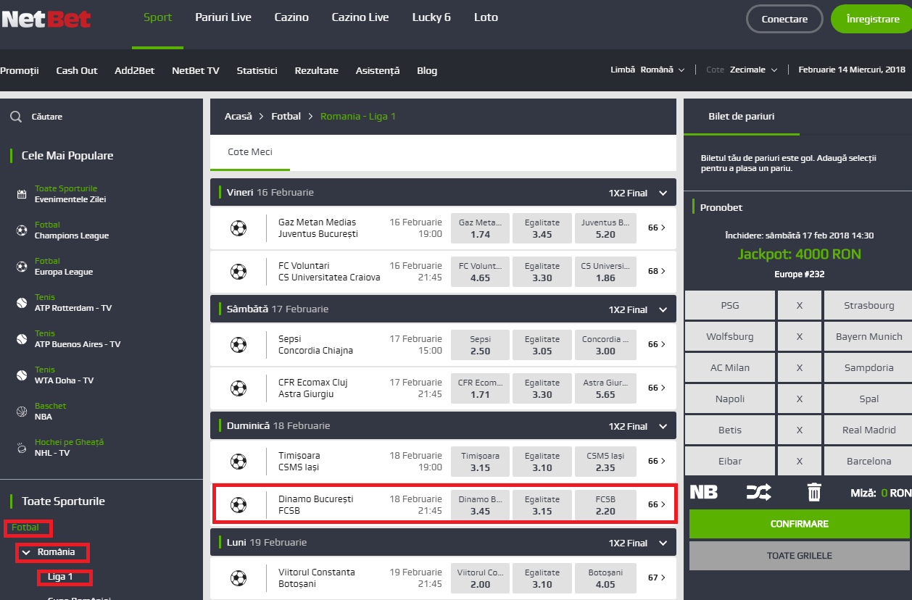Pick Barcelona in the Pronobet grid
Screen dimensions: 912x600
[x=869, y=462]
